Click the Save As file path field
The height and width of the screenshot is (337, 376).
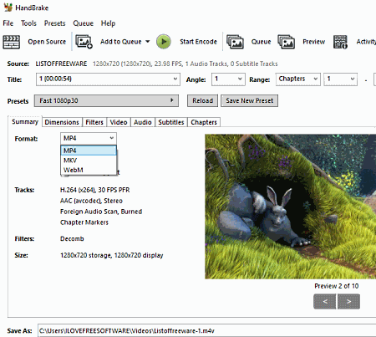(x=206, y=331)
